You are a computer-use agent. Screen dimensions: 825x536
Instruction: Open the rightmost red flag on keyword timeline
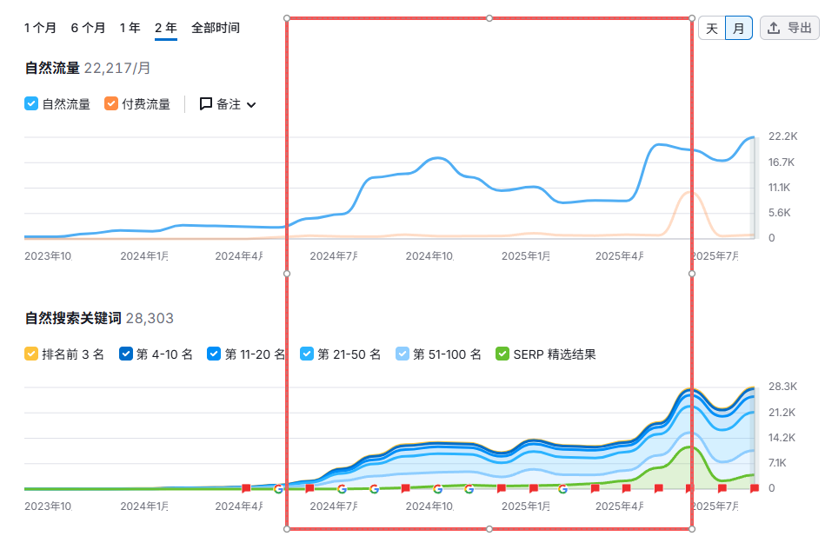754,488
